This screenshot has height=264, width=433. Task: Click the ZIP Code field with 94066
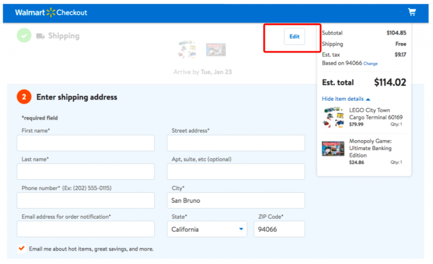tap(279, 229)
